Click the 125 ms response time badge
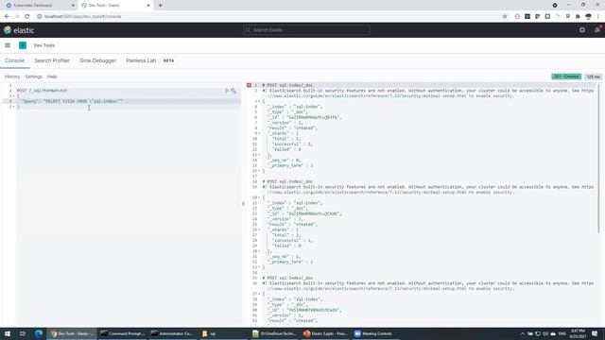The image size is (605, 340). point(594,76)
